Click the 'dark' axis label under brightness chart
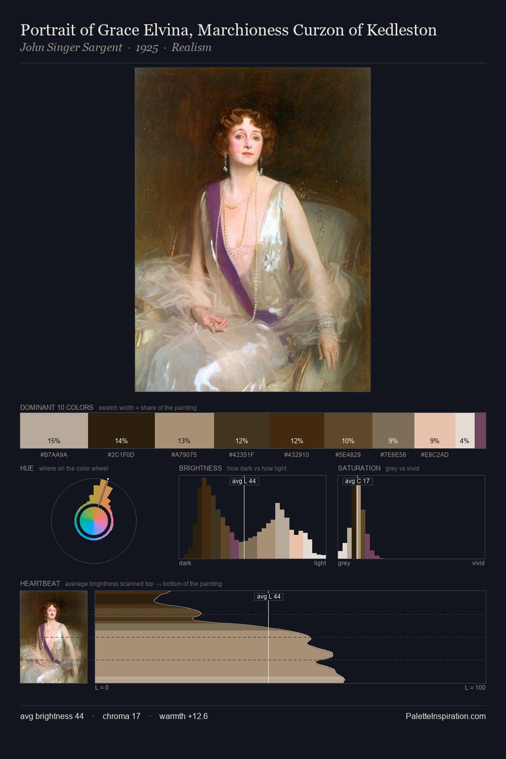 [185, 563]
